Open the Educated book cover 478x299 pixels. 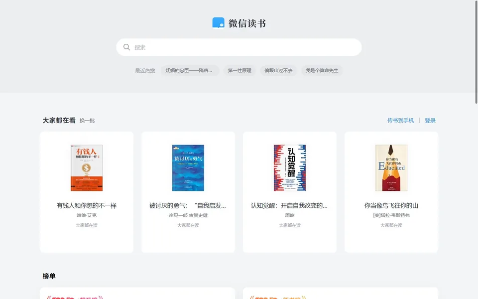(x=391, y=168)
